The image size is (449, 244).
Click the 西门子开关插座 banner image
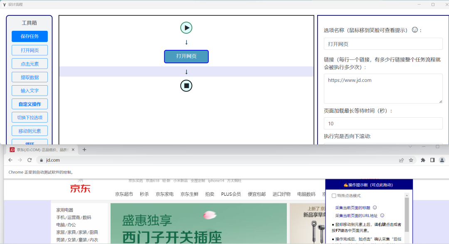pyautogui.click(x=199, y=223)
